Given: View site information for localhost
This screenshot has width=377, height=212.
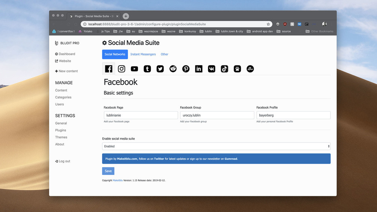Looking at the screenshot, I should [x=85, y=24].
